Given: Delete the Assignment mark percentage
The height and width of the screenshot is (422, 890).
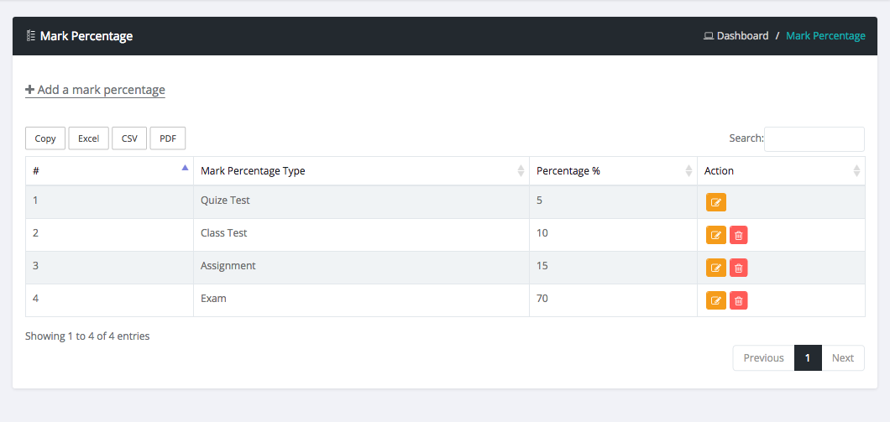Looking at the screenshot, I should (x=738, y=268).
